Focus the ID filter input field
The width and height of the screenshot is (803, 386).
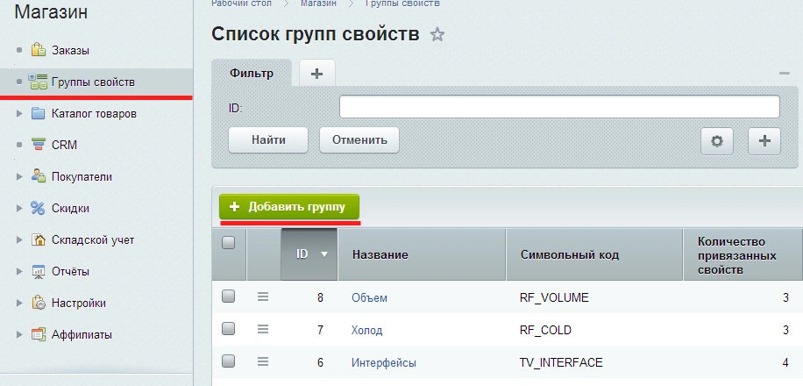[559, 107]
